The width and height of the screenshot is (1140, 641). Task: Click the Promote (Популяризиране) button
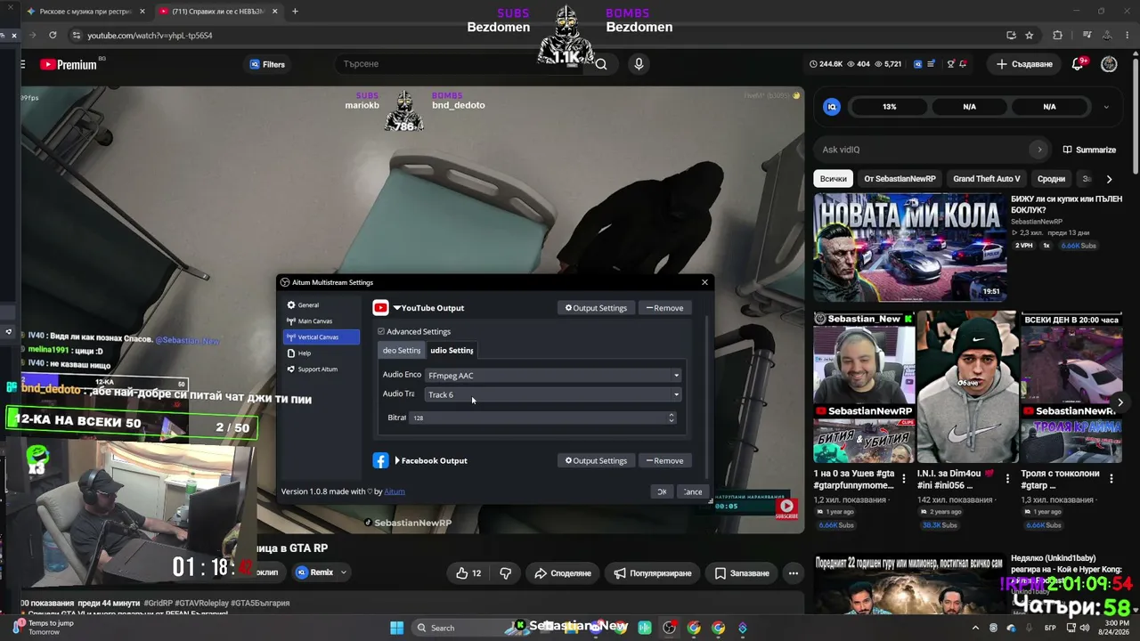(653, 573)
